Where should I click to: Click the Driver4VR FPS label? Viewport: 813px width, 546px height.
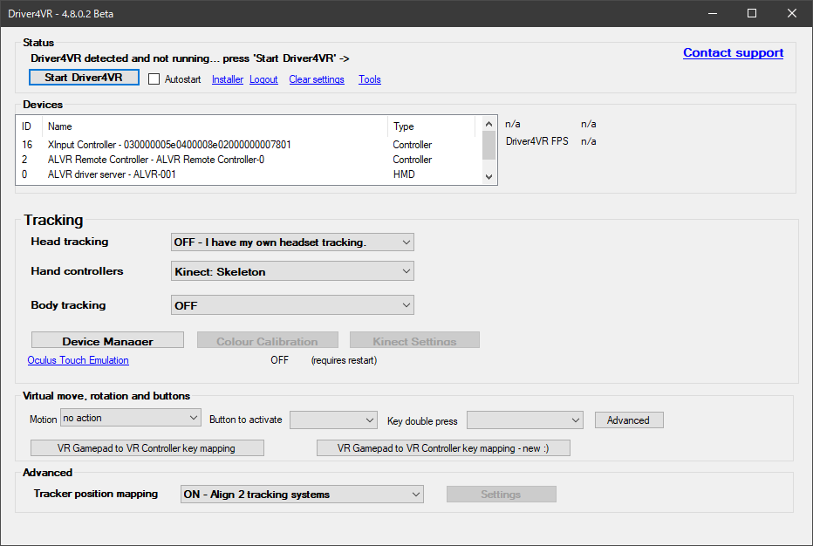click(x=537, y=141)
